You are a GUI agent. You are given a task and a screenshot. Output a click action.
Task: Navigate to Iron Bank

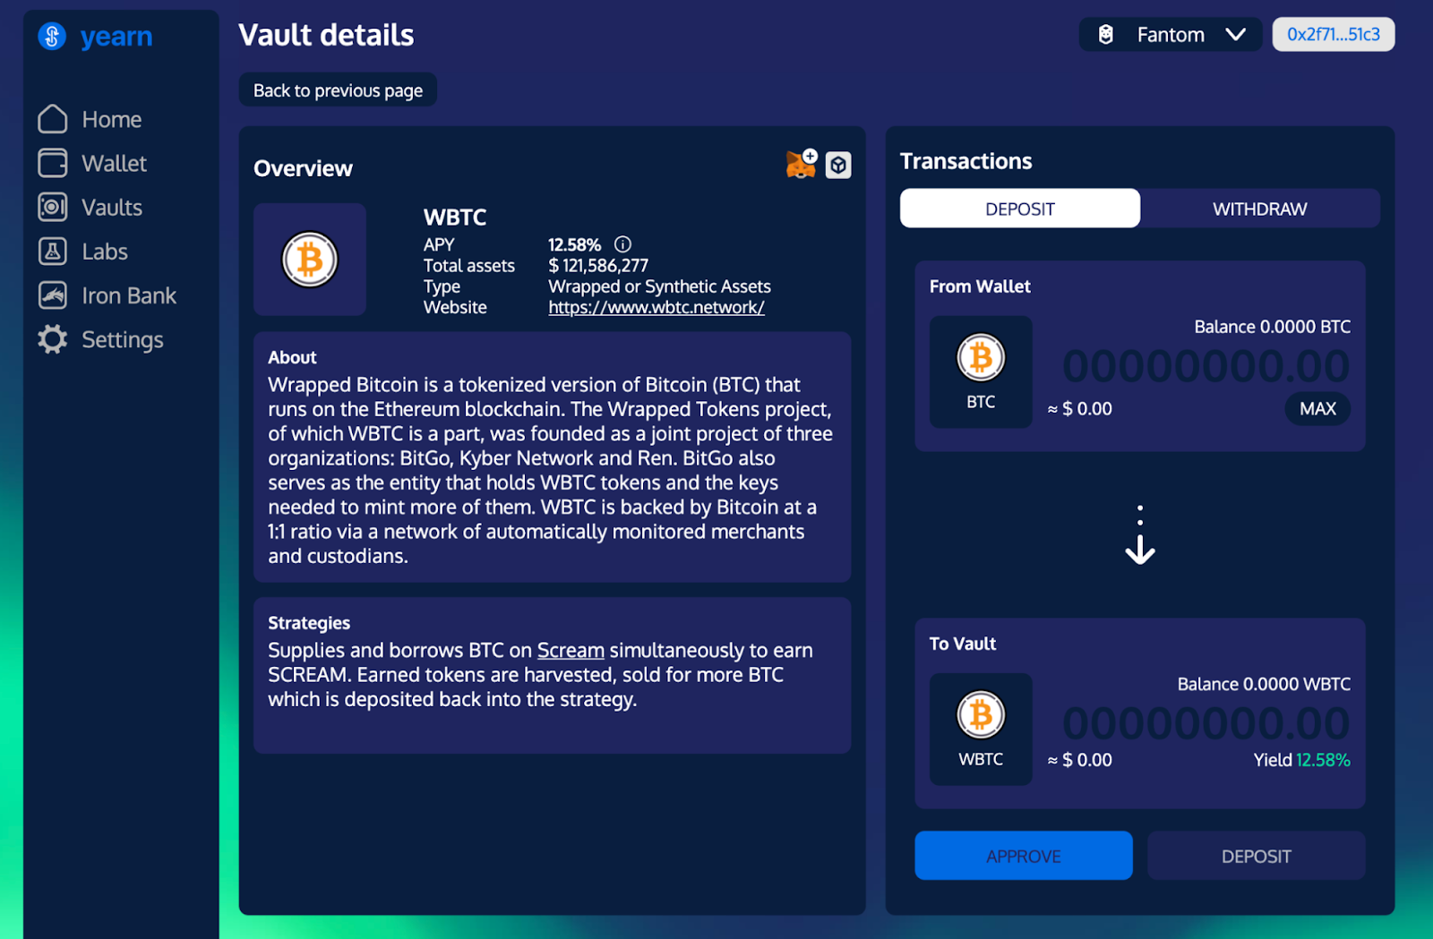coord(129,295)
